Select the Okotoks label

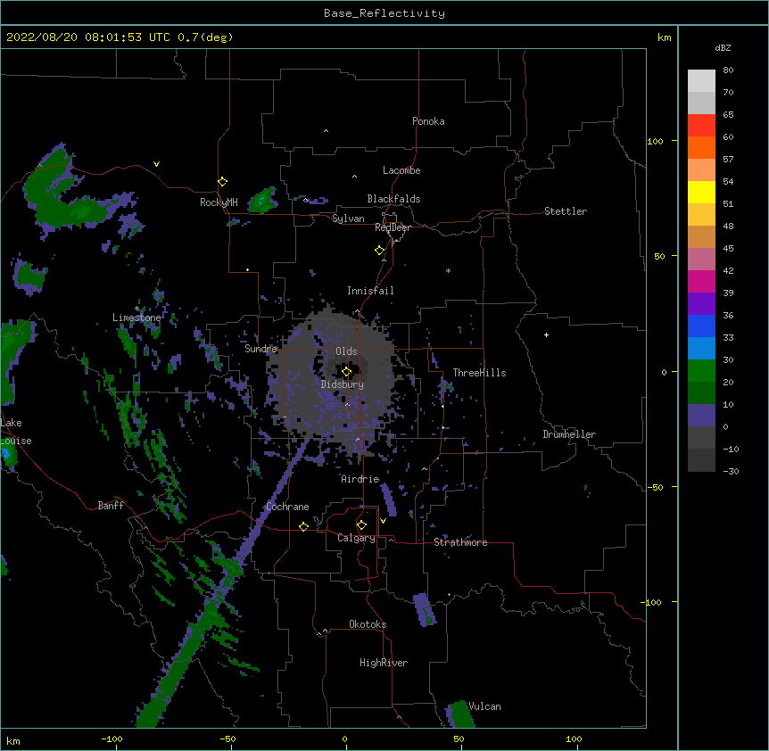(368, 624)
